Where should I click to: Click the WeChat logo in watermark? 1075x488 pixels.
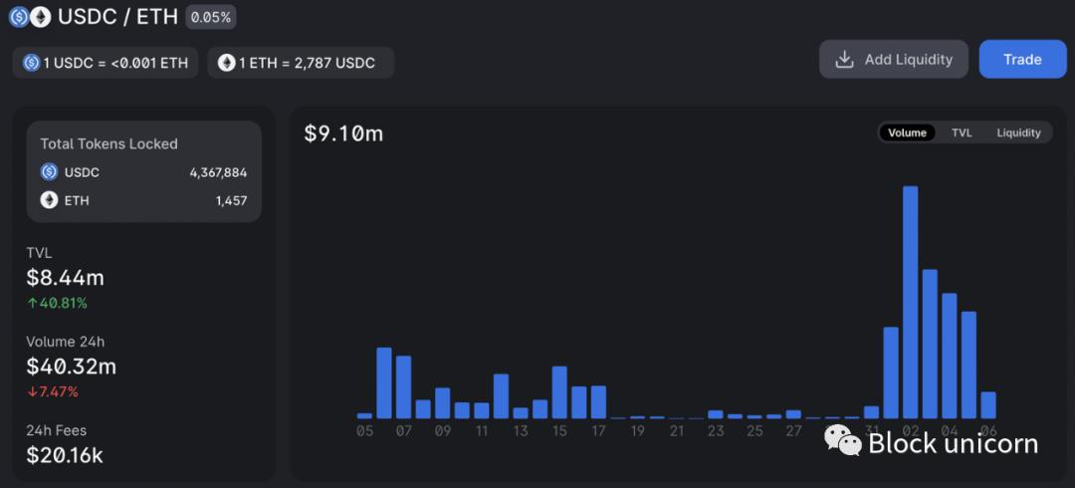click(842, 439)
